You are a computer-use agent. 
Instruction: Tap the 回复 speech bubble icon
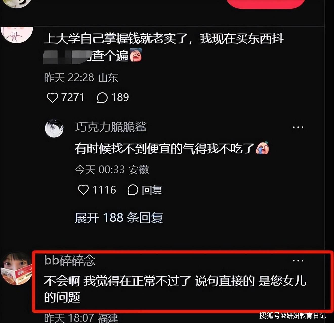133,190
